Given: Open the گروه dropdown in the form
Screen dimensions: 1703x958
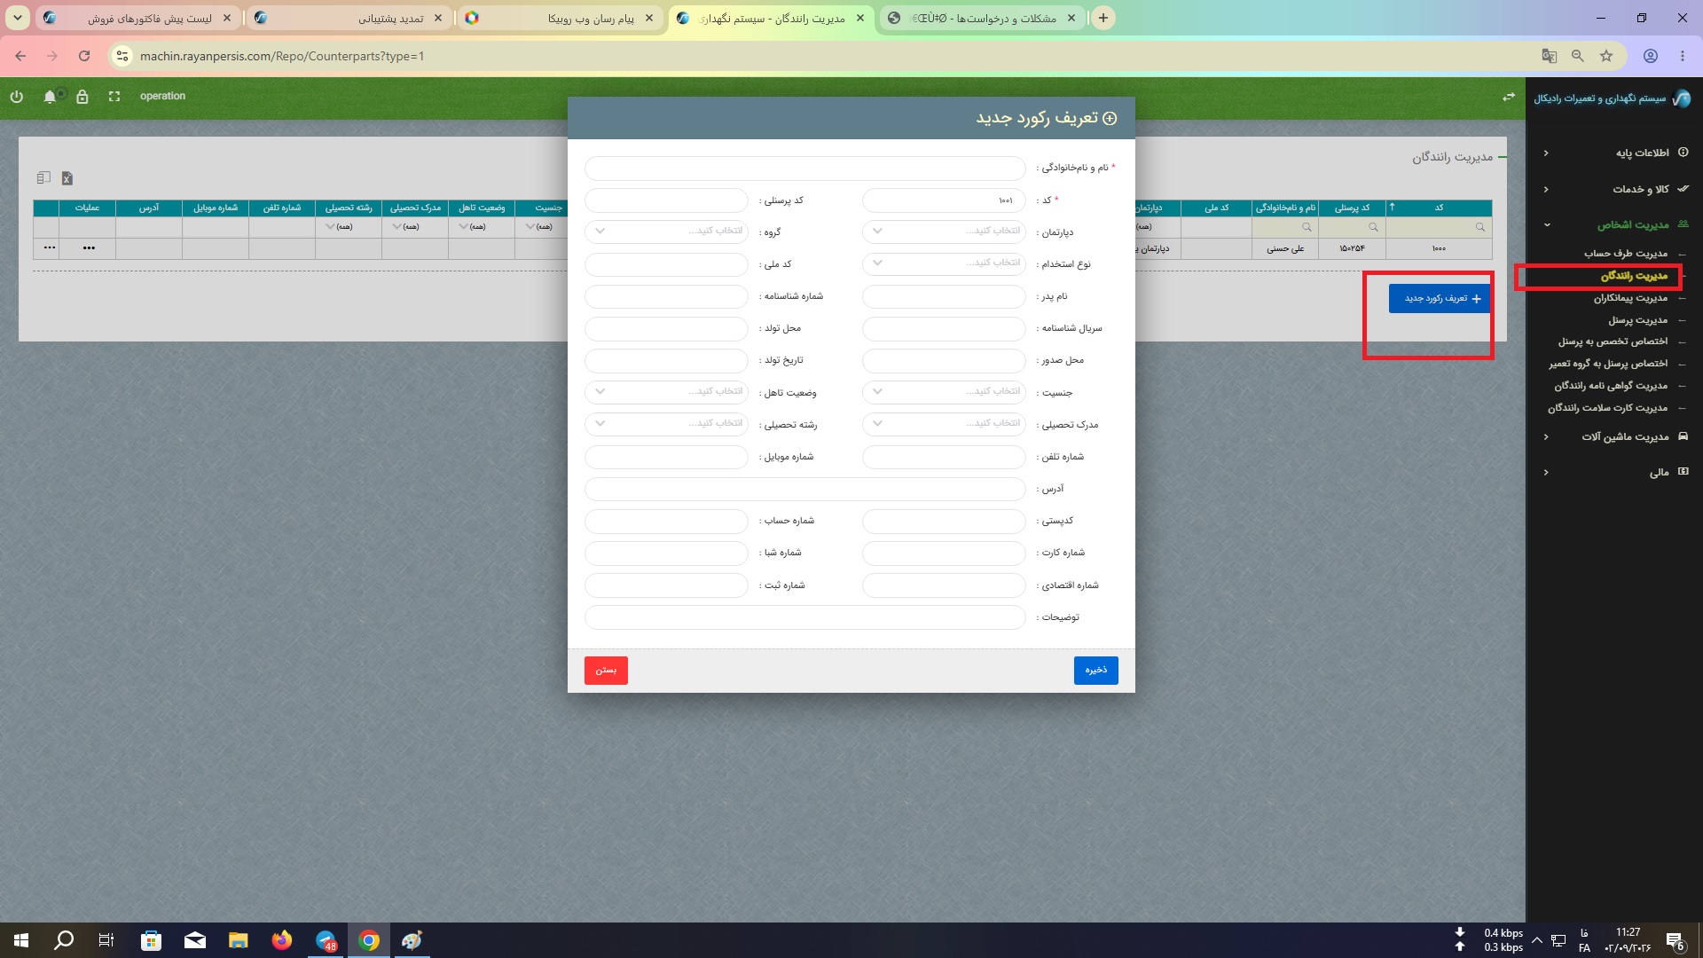Looking at the screenshot, I should (x=666, y=232).
